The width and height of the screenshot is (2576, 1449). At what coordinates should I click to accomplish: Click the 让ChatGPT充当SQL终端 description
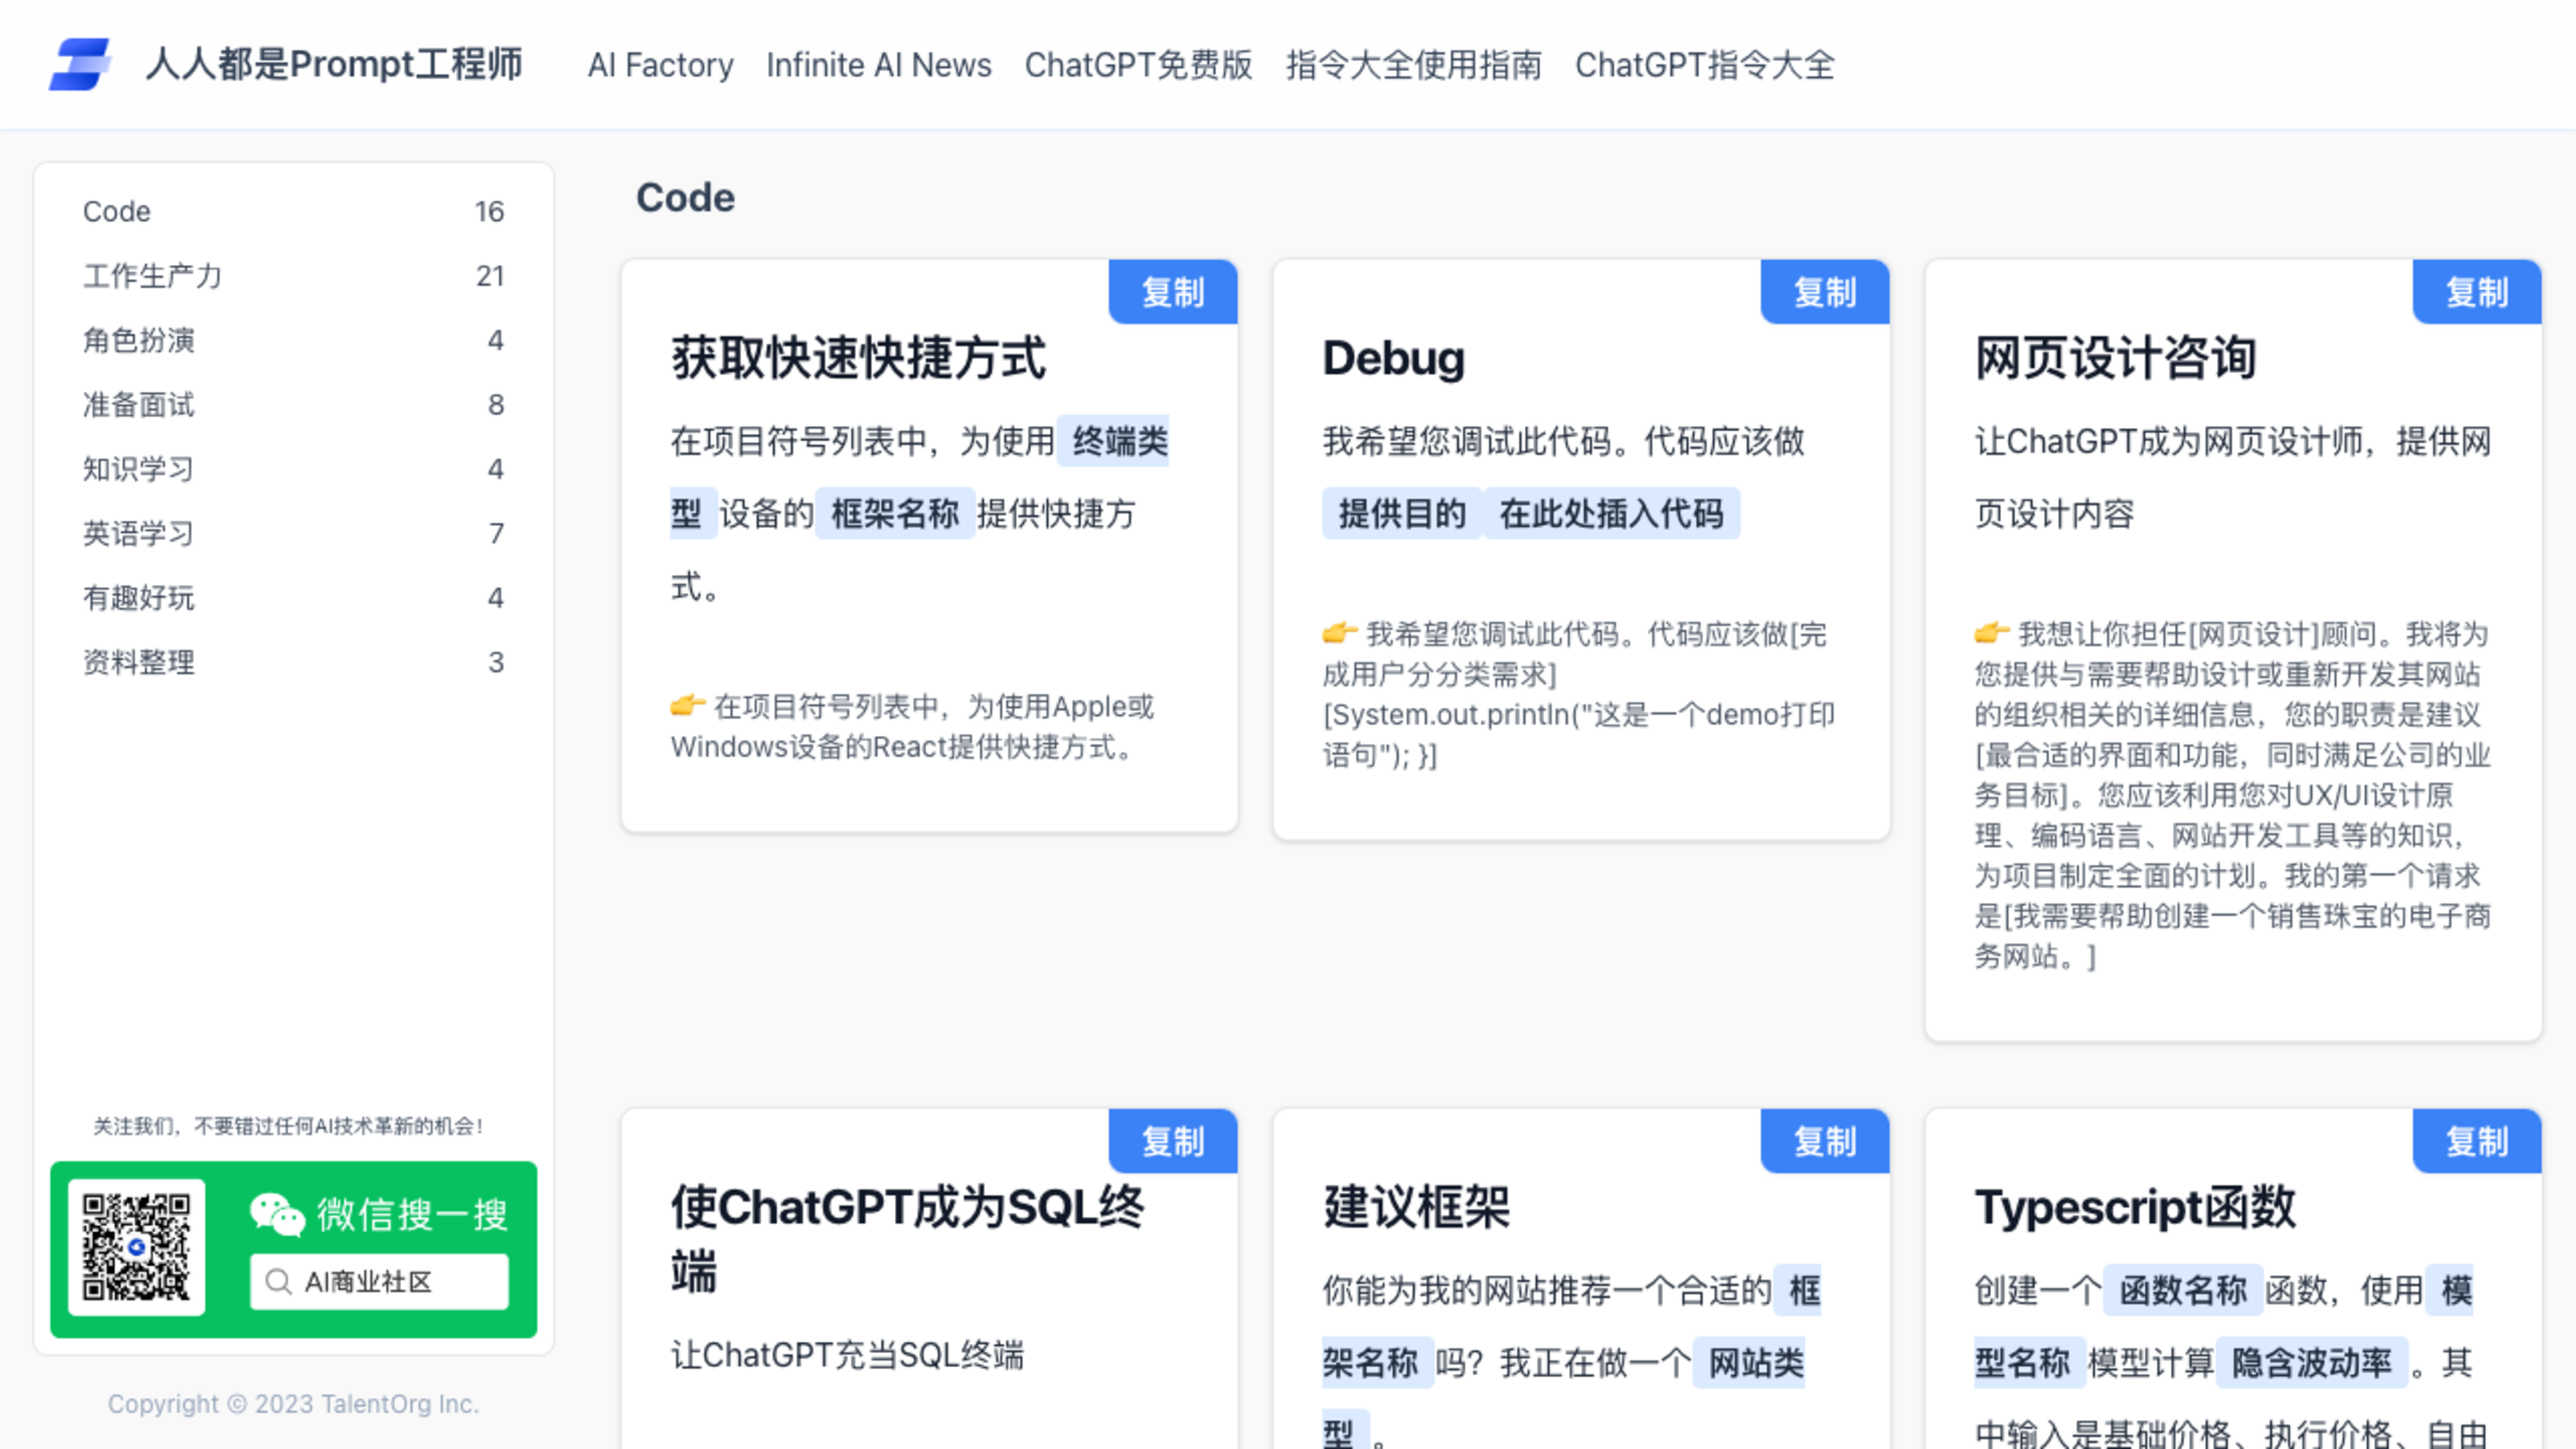coord(847,1355)
